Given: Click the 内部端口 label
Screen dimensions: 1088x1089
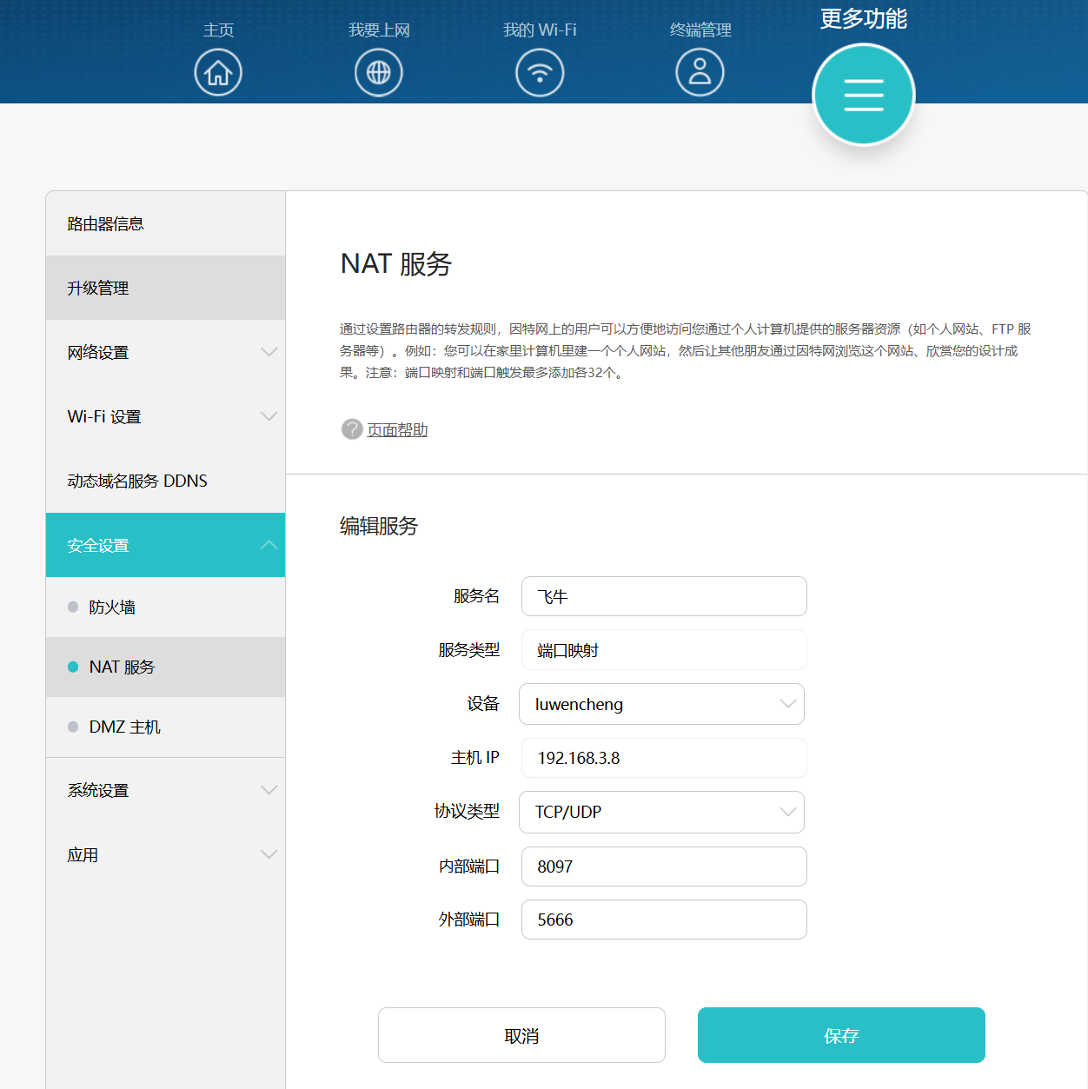Looking at the screenshot, I should [x=469, y=867].
